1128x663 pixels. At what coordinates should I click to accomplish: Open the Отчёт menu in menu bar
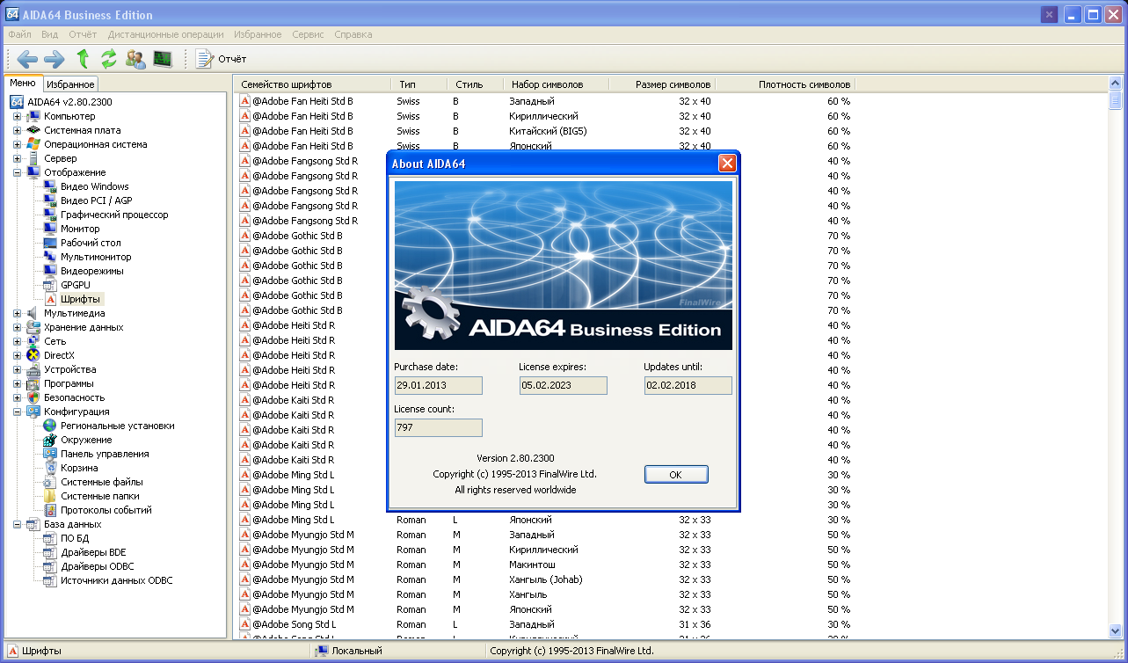(83, 34)
